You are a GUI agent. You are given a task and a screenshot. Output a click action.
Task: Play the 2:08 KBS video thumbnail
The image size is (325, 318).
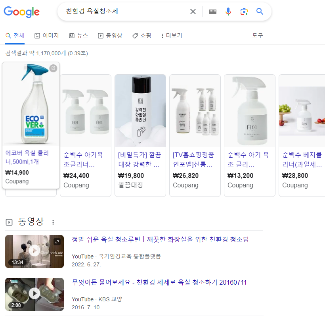point(34,294)
